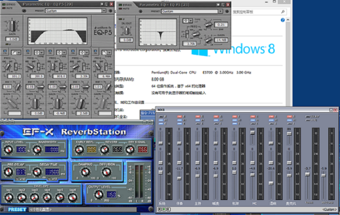Screen dimensions: 340x215
Task: Click the BW knob in EQ P1 window
Action: click(x=208, y=24)
